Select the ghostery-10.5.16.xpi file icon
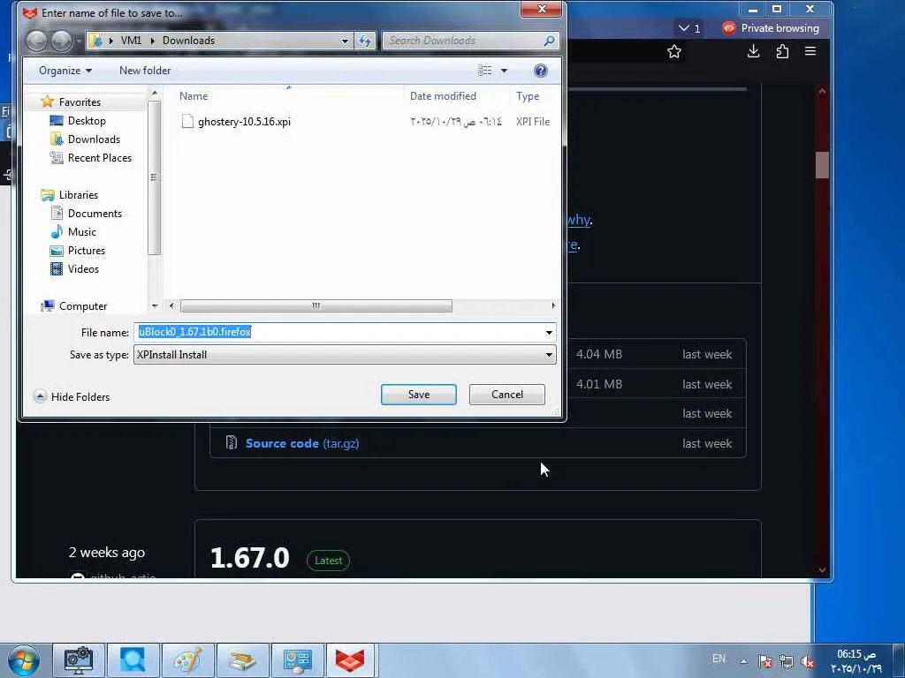The width and height of the screenshot is (905, 678). pyautogui.click(x=187, y=121)
